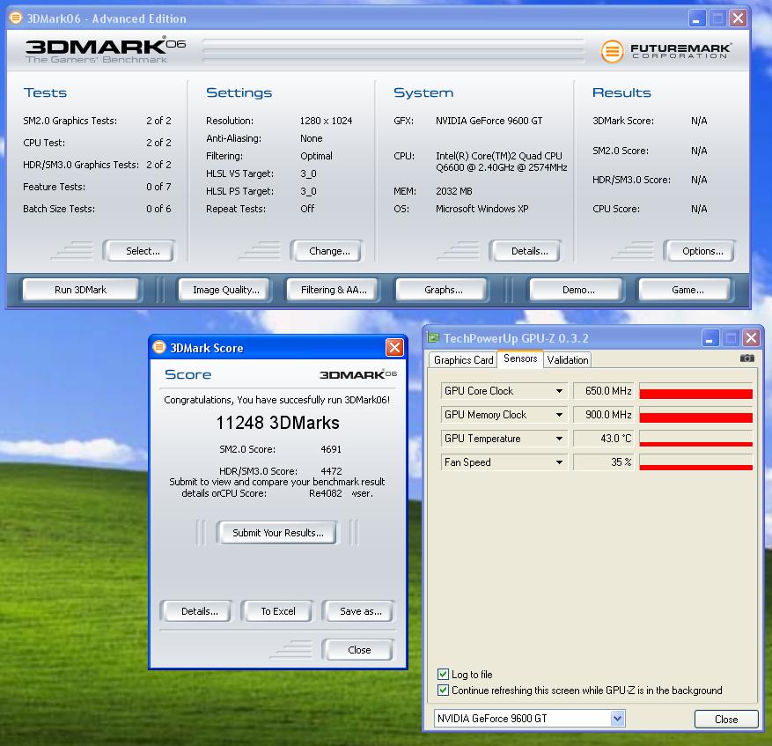
Task: Expand the GPU Temperature sensor dropdown
Action: pos(559,439)
